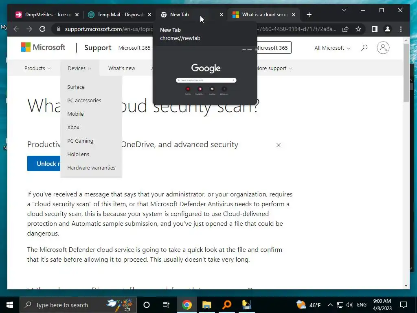Expand the All Microsoft menu
417x313 pixels.
click(x=332, y=48)
